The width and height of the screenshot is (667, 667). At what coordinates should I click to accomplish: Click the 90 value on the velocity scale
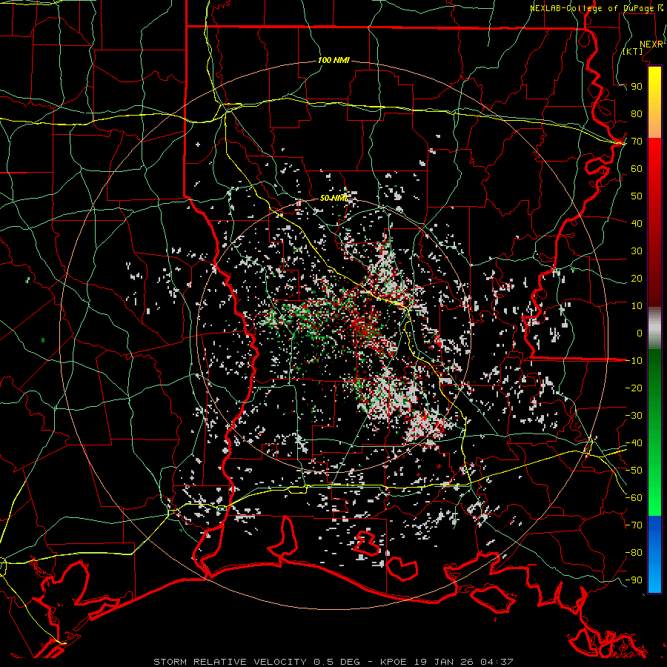click(x=637, y=87)
